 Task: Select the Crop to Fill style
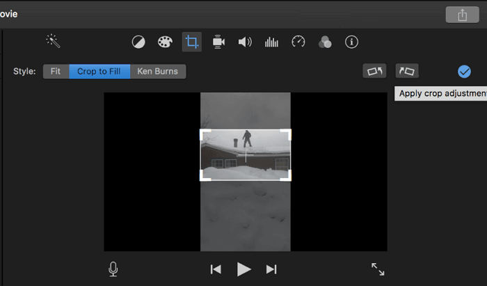[99, 72]
